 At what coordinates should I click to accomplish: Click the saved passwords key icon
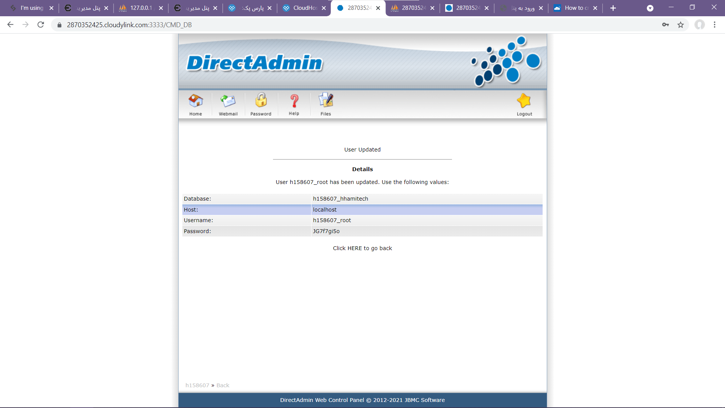[x=665, y=25]
